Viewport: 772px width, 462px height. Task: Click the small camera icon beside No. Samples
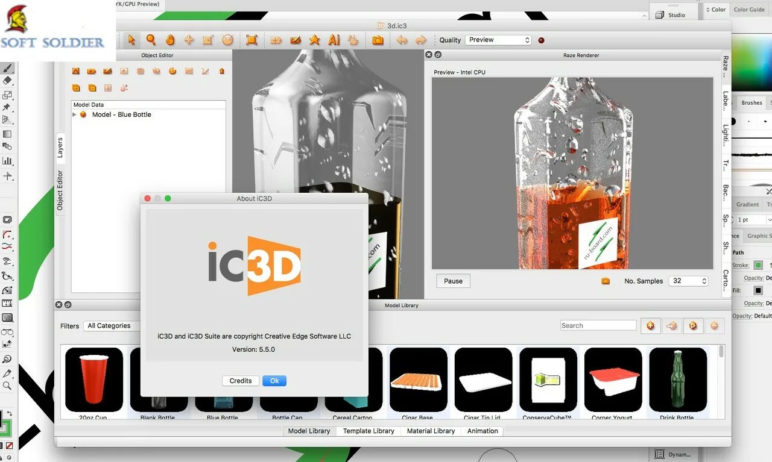pyautogui.click(x=606, y=281)
